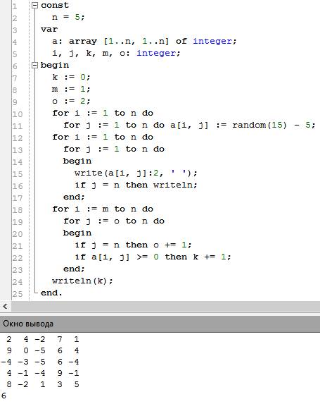Click line number 24 in the gutter
Image resolution: width=320 pixels, height=404 pixels.
(18, 282)
